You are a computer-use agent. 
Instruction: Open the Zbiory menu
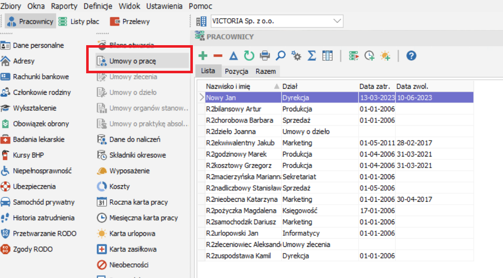[11, 6]
